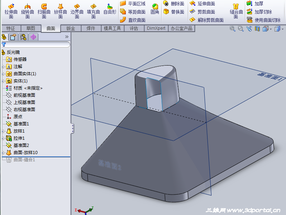Click the panel collapse handle on splitter
This screenshot has width=286, height=215.
[x=72, y=129]
